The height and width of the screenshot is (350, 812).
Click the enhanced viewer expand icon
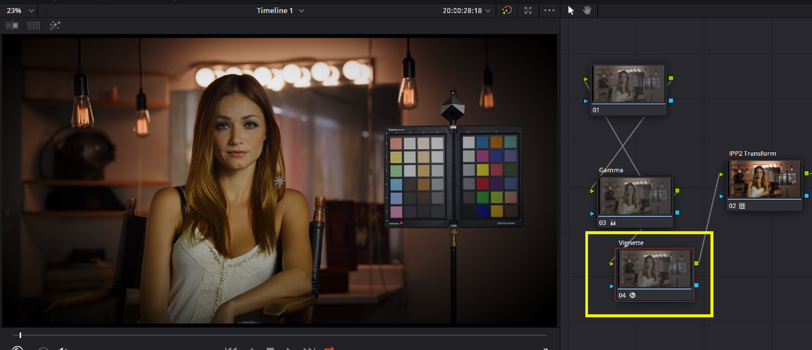point(528,10)
